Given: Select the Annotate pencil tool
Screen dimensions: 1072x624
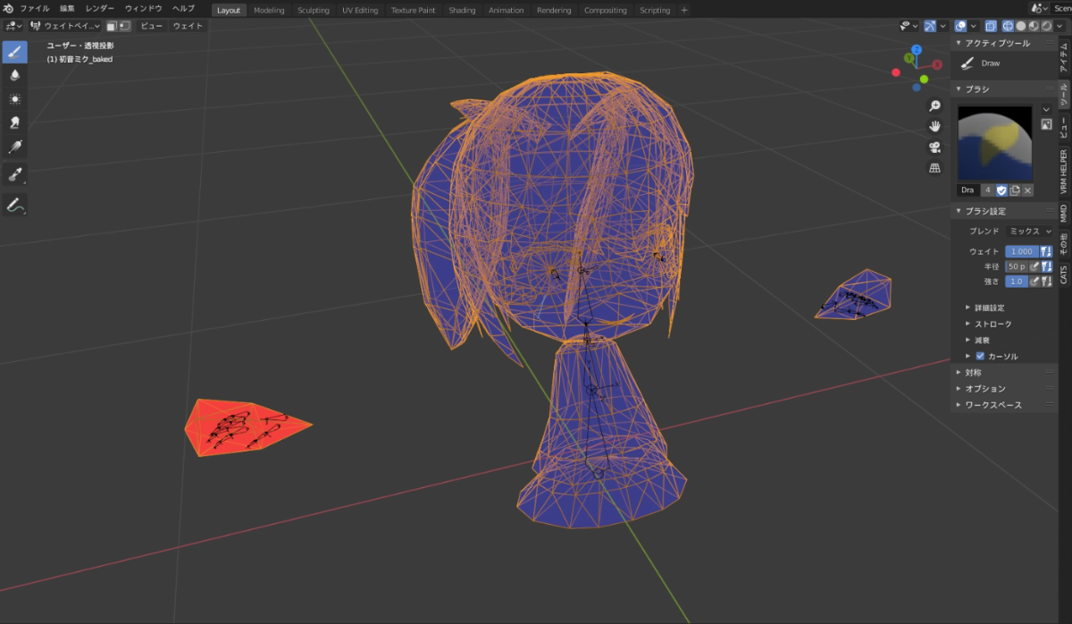Looking at the screenshot, I should (15, 205).
